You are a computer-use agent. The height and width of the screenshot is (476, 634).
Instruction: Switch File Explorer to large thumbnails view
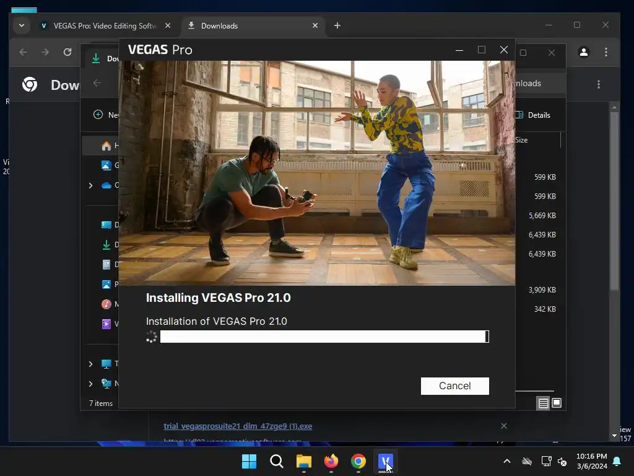557,403
